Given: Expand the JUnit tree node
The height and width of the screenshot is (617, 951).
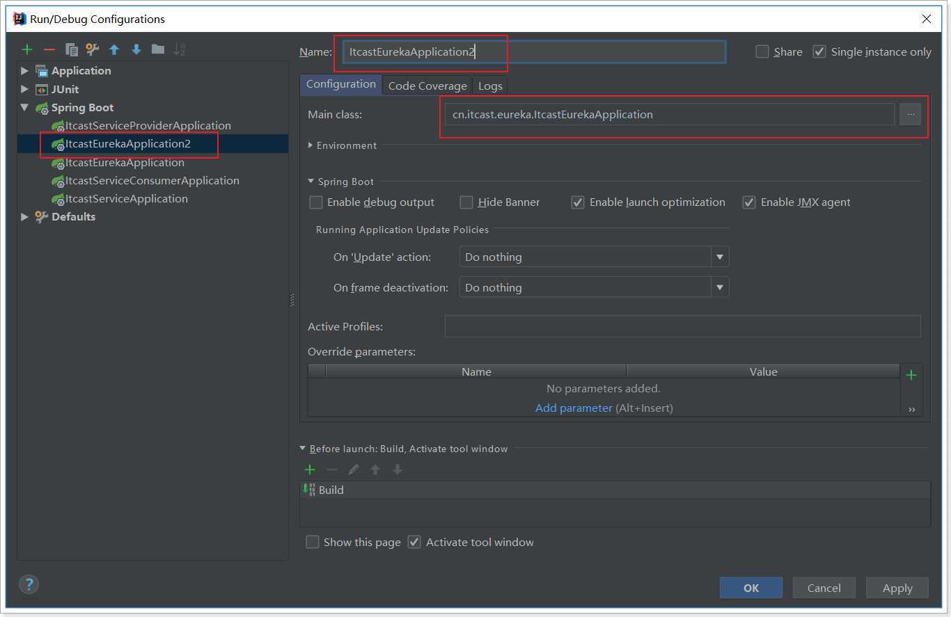Looking at the screenshot, I should pyautogui.click(x=25, y=89).
